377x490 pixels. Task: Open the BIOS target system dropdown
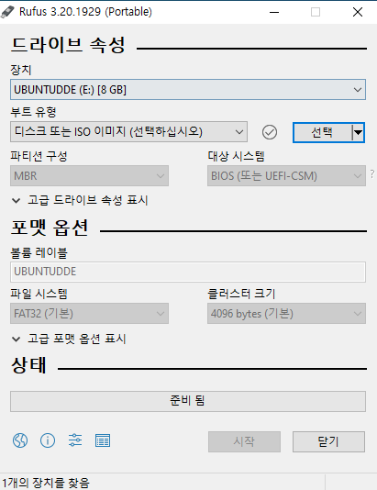pyautogui.click(x=286, y=176)
